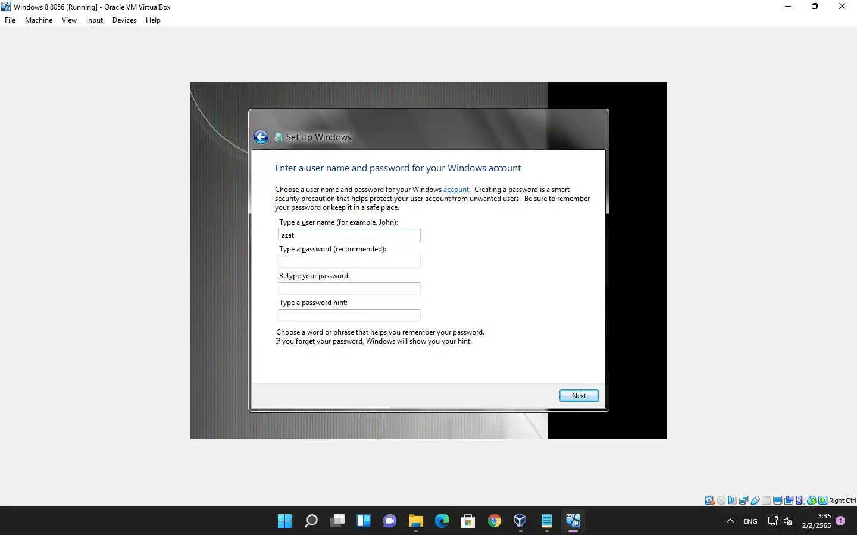This screenshot has width=857, height=535.
Task: Open the File menu
Action: click(x=10, y=20)
